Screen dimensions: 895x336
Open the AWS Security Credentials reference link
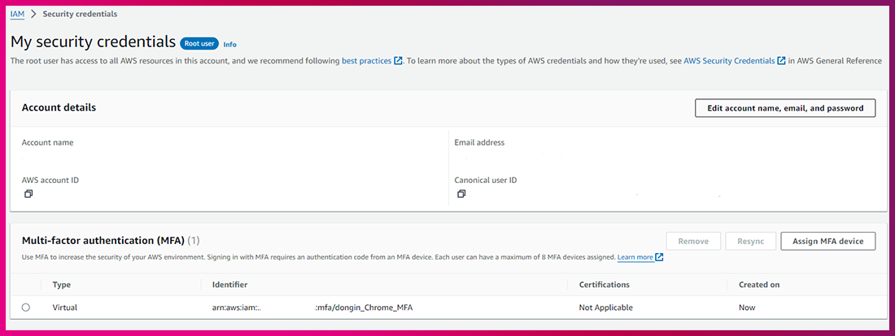point(729,61)
